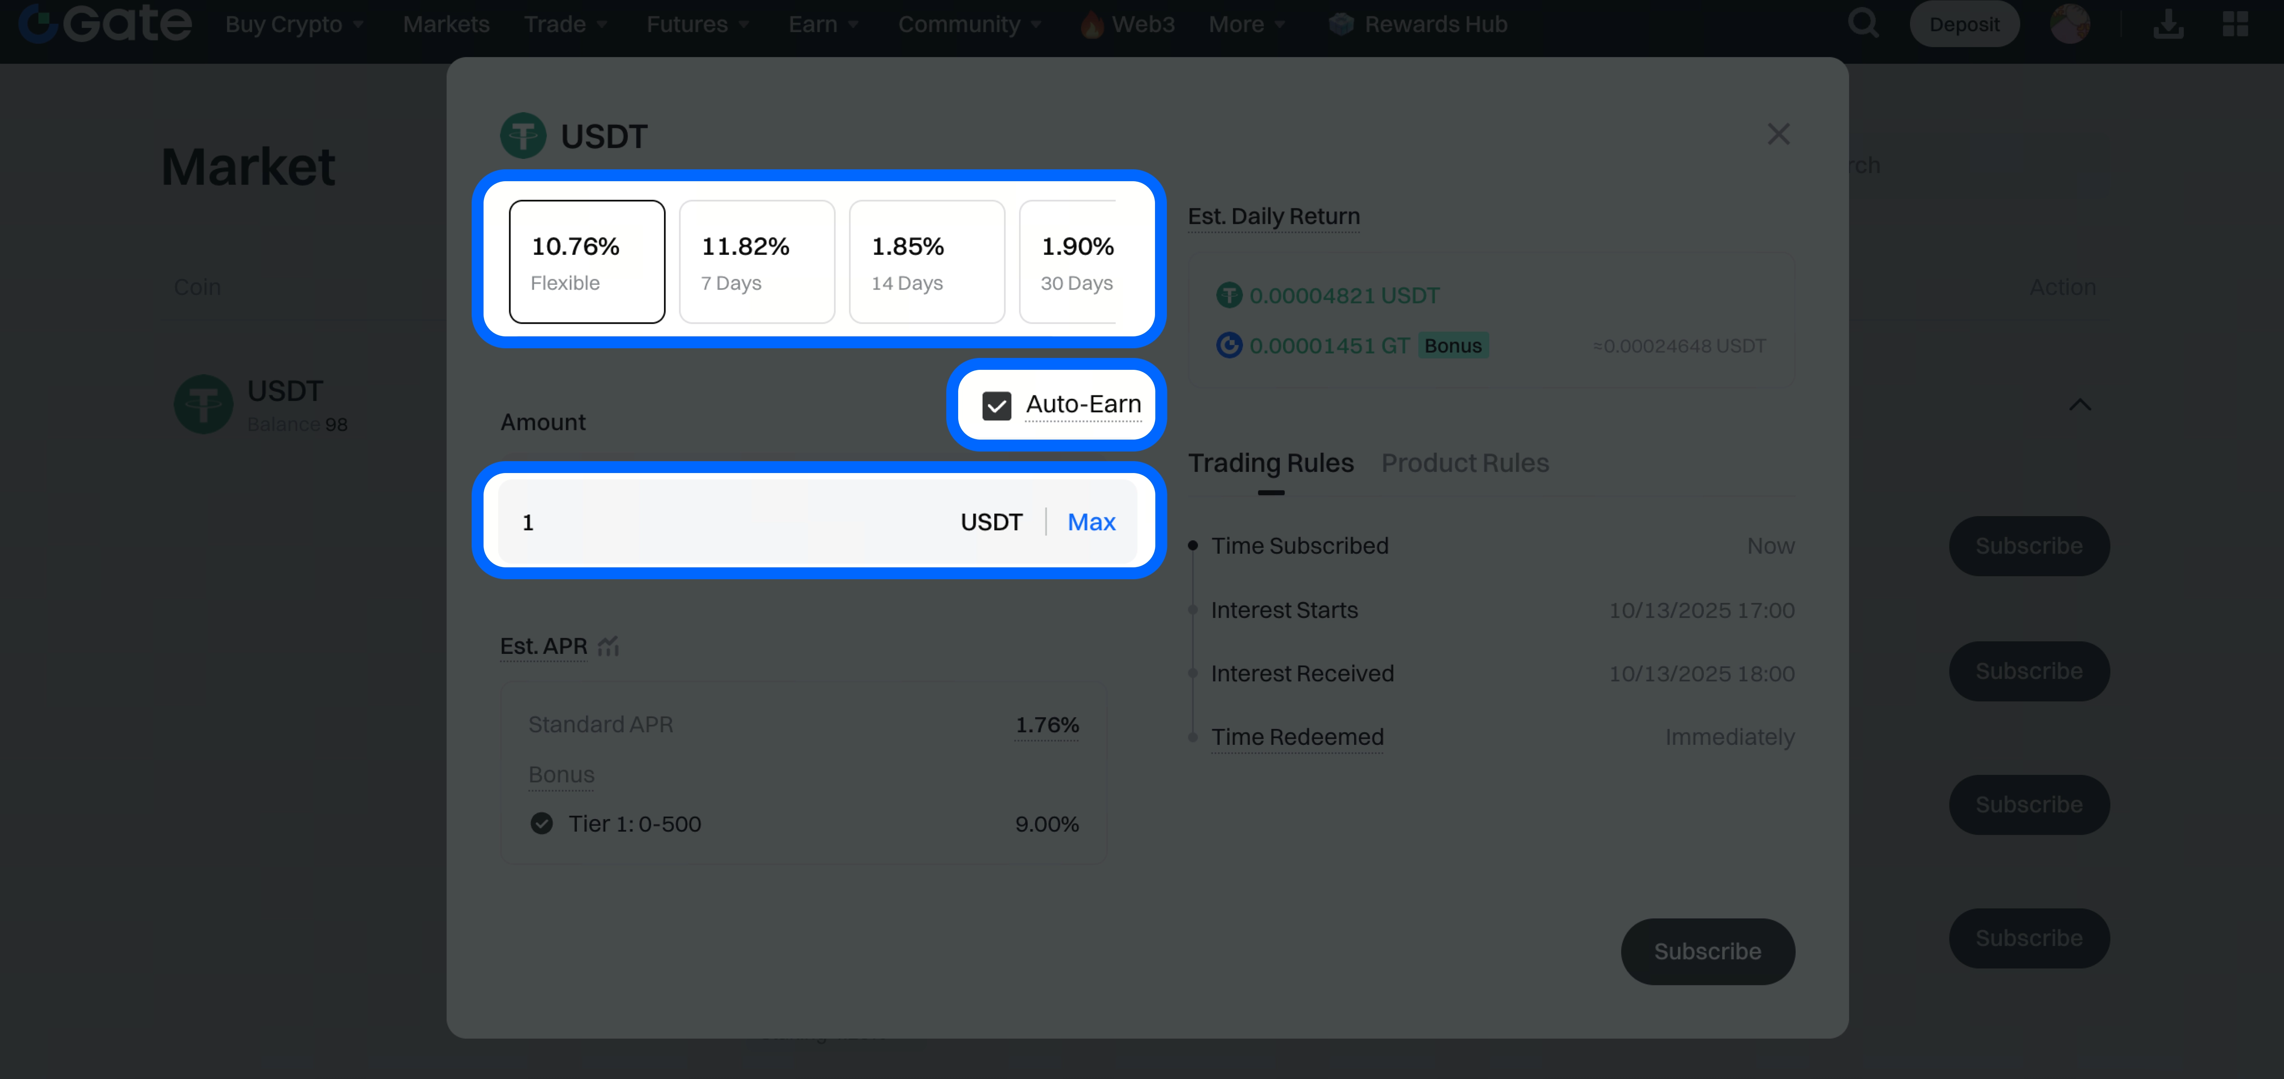Collapse the USDT row chevron
Image resolution: width=2284 pixels, height=1079 pixels.
[x=2079, y=405]
